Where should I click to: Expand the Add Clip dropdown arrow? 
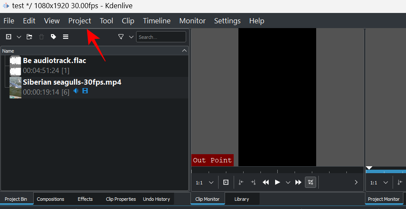pyautogui.click(x=19, y=37)
